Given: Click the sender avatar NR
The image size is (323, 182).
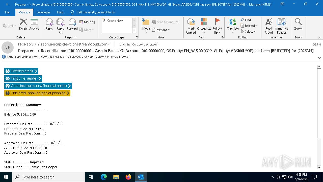Looking at the screenshot, I should point(8,48).
